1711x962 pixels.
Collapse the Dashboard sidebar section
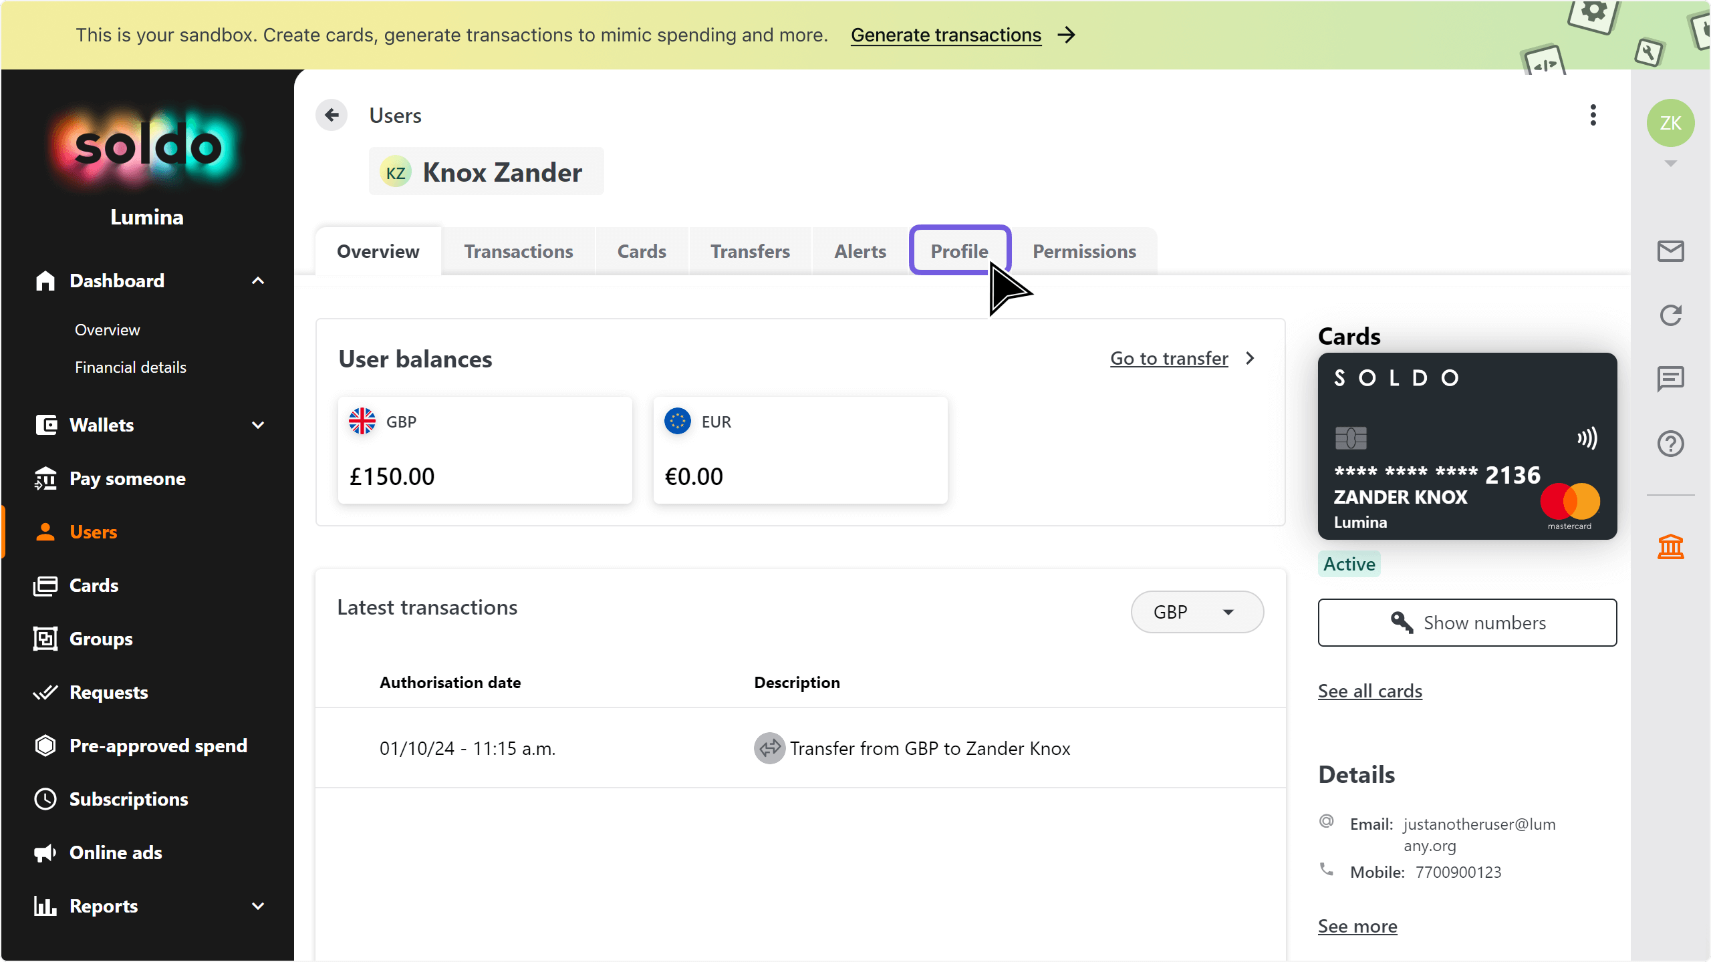click(x=258, y=281)
